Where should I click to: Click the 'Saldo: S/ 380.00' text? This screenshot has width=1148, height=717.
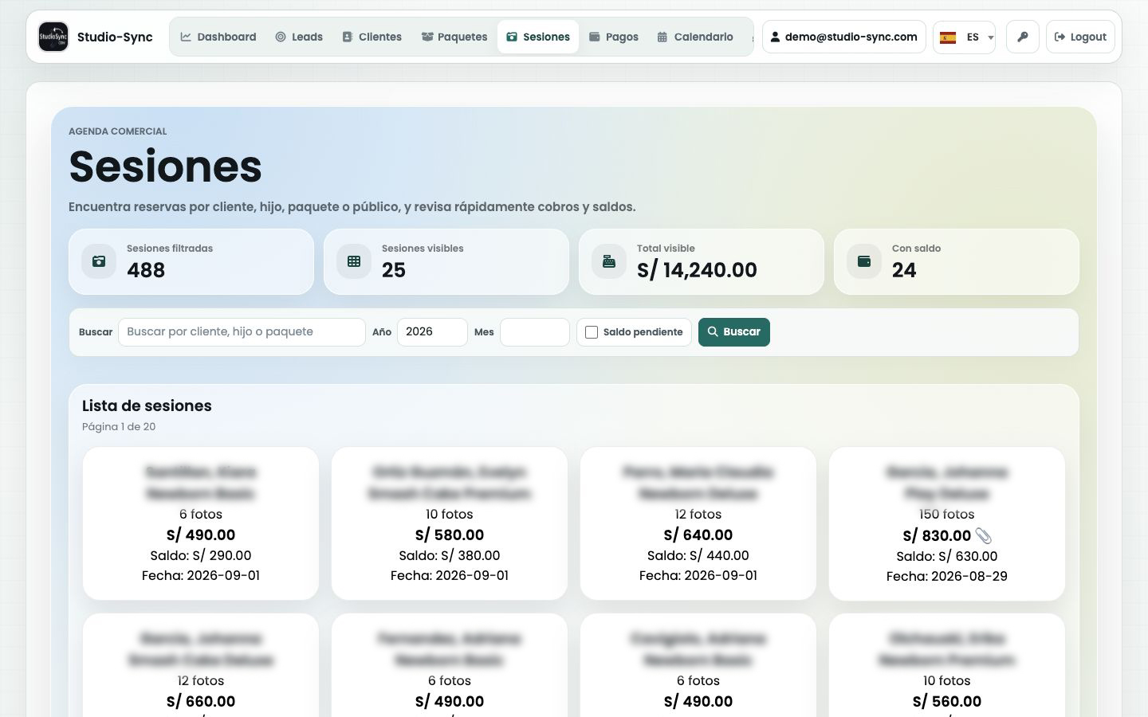point(450,555)
